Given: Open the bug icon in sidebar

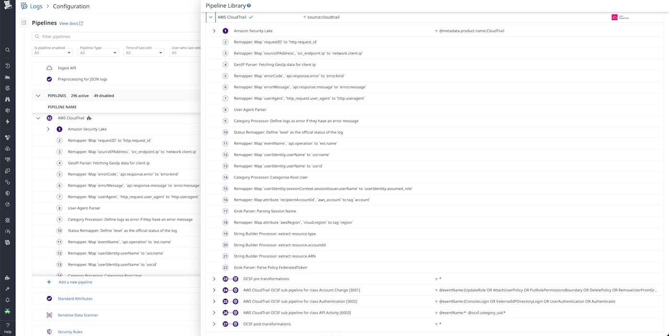Looking at the screenshot, I should (x=8, y=220).
